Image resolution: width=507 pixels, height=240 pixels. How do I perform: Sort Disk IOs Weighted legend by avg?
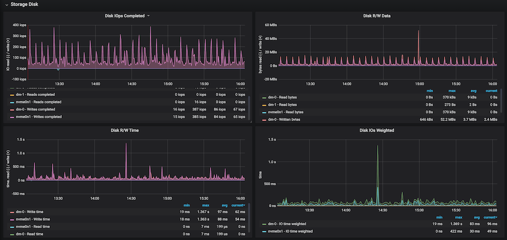point(476,218)
